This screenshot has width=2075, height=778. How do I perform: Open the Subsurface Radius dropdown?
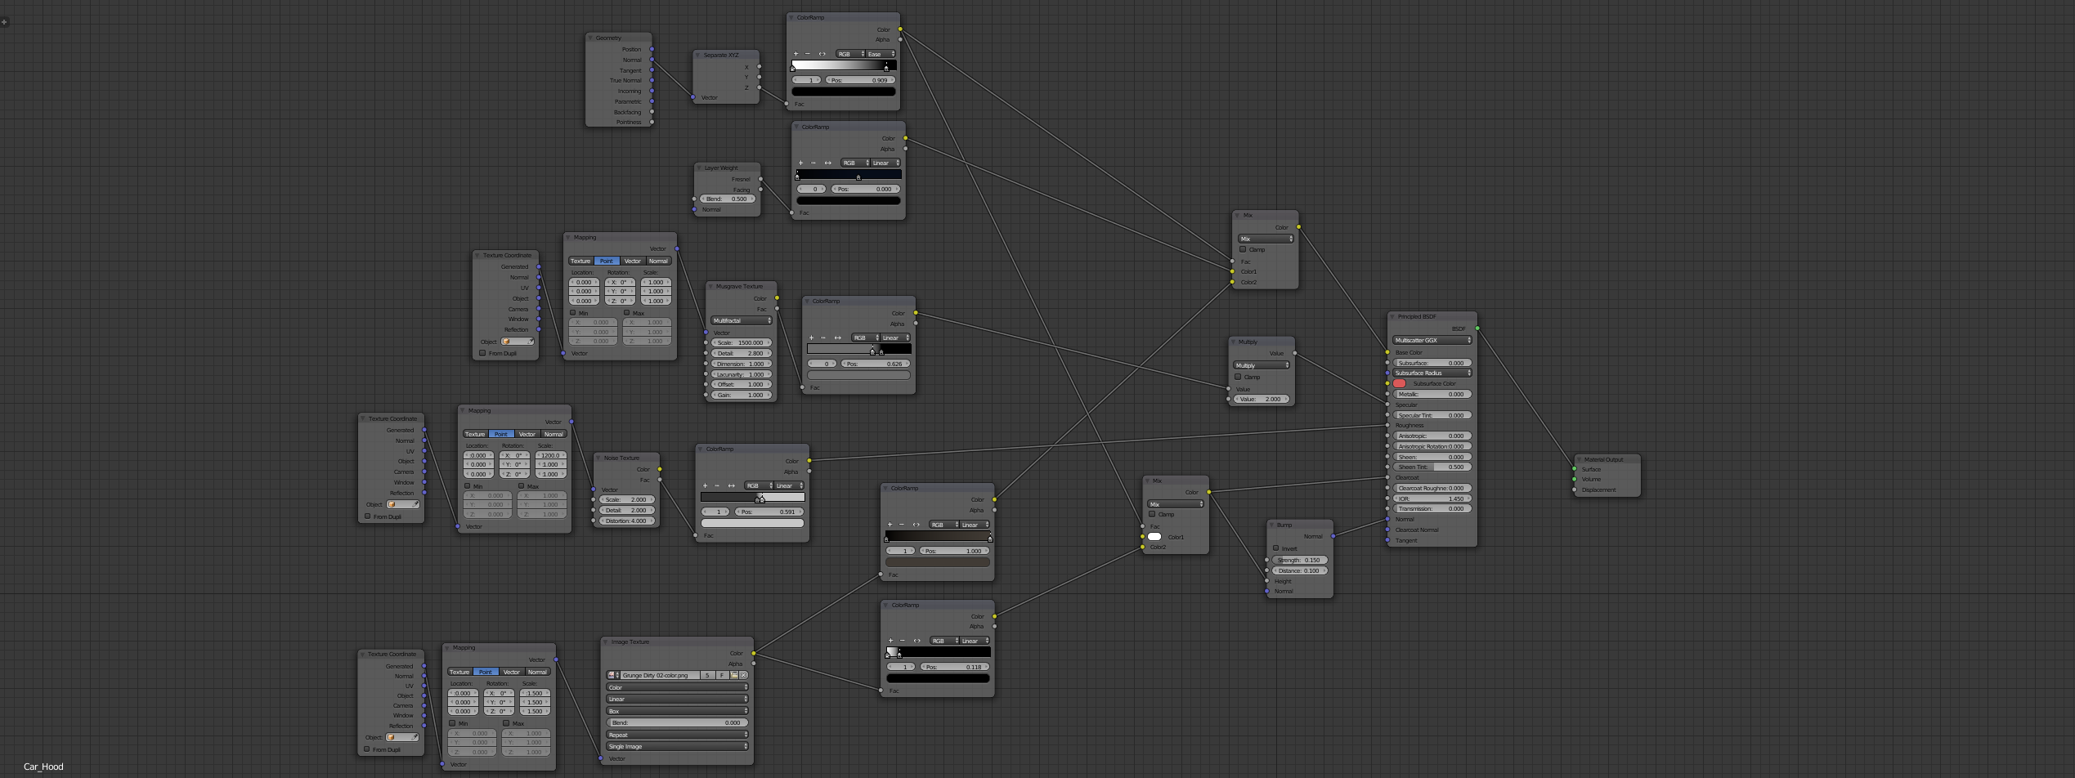[1432, 373]
